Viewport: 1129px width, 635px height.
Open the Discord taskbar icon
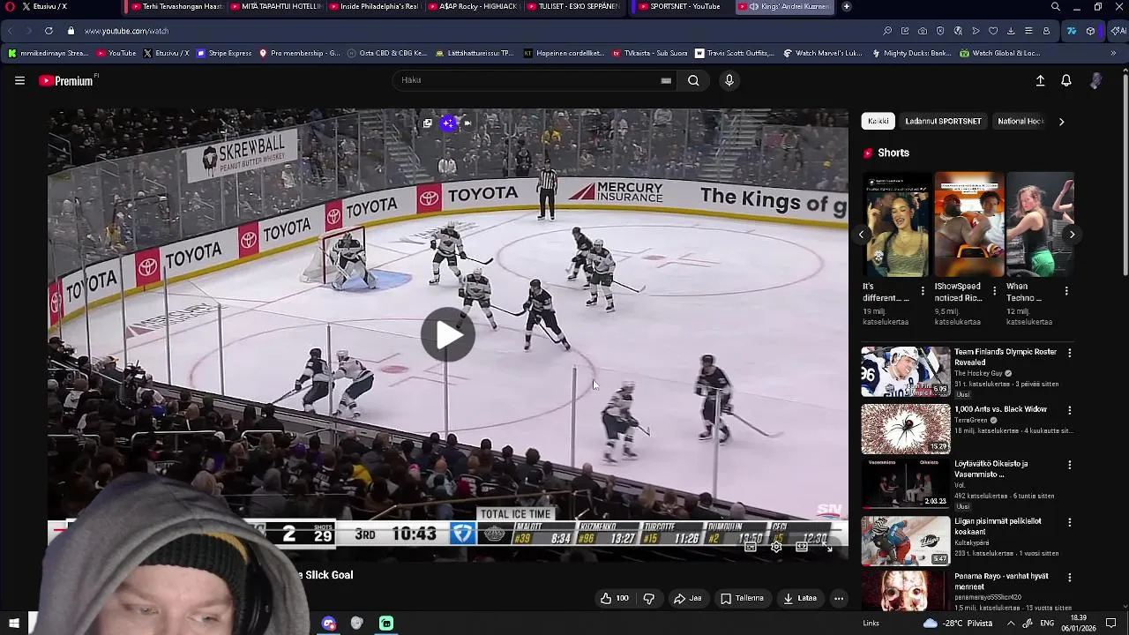(x=329, y=624)
